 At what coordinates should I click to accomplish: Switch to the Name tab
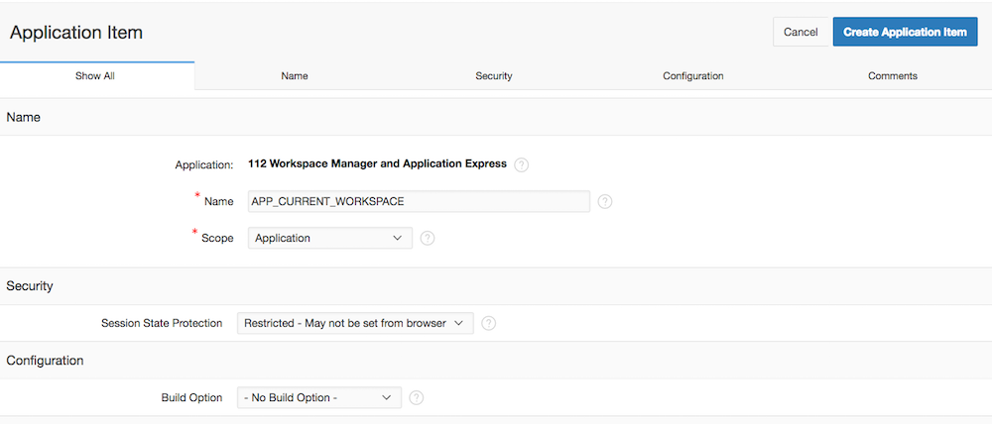[295, 76]
